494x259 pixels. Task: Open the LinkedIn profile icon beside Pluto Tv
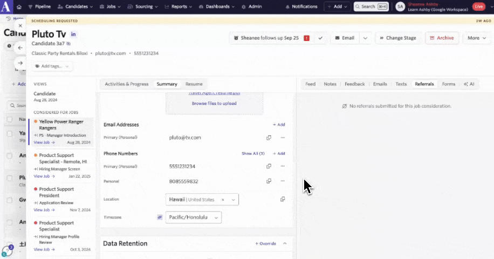tap(73, 35)
